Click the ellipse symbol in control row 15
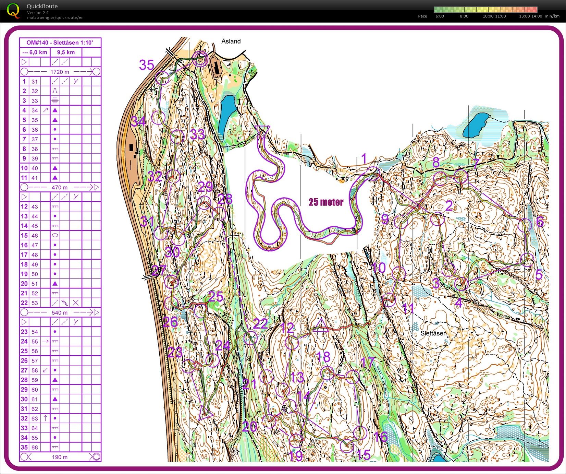The image size is (566, 474). 55,236
